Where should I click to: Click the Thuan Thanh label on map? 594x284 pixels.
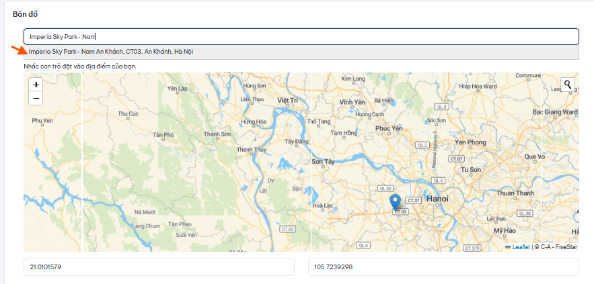click(x=515, y=193)
